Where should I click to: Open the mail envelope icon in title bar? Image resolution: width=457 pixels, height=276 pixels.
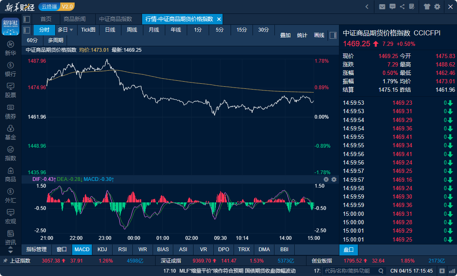pyautogui.click(x=382, y=6)
